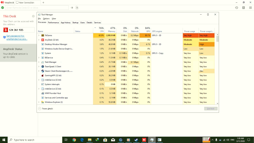Switch to the Startup tab
Viewport: 254px width, 143px height.
[75, 23]
